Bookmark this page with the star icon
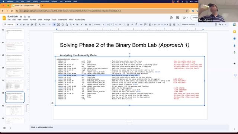This screenshot has width=238, height=134. (187, 11)
